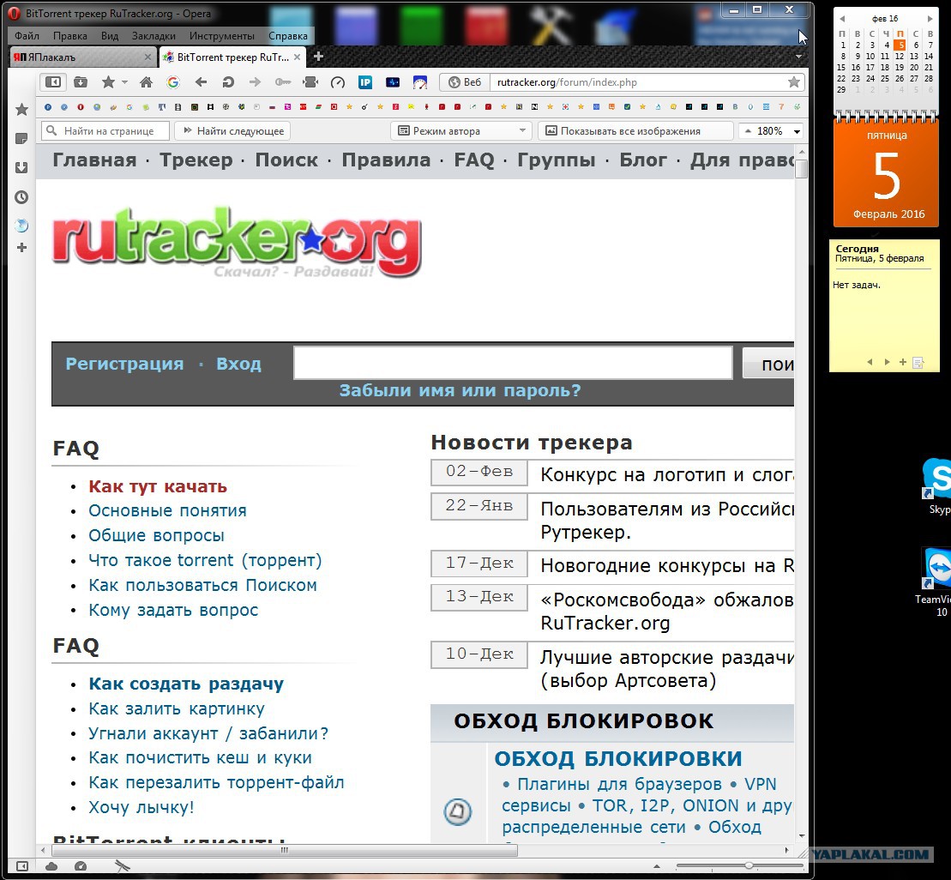Close the BitTorrent трекер tab

pos(298,57)
